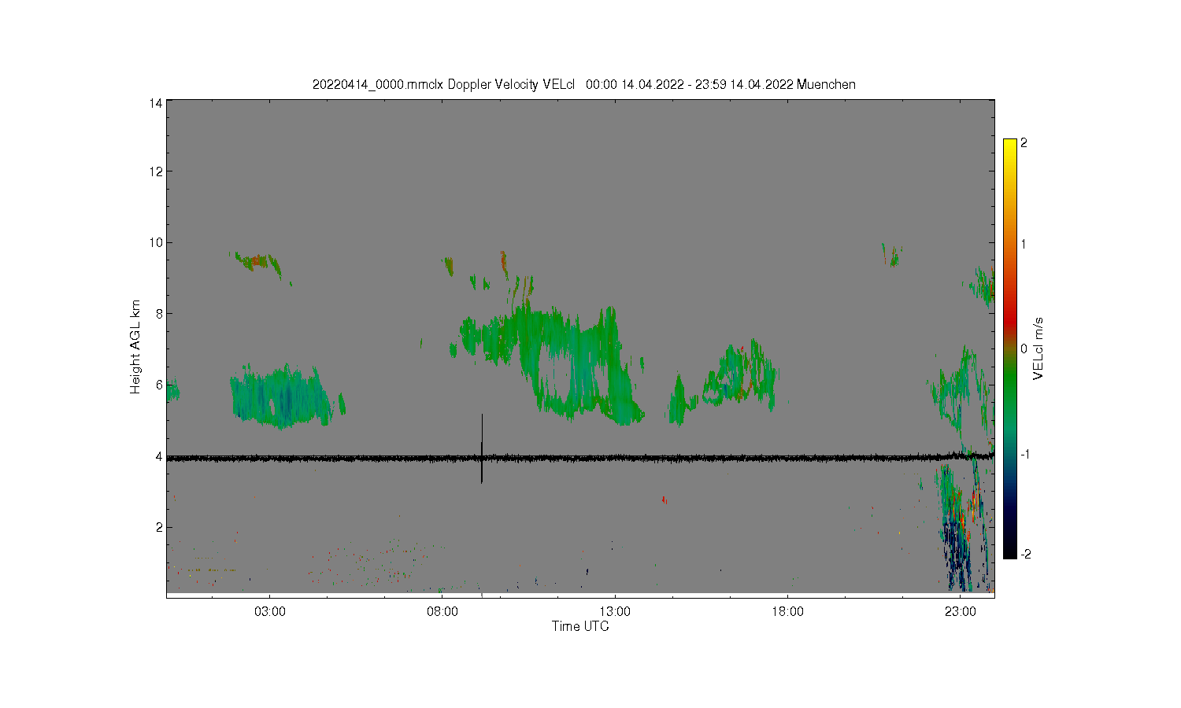1181x708 pixels.
Task: Click the '08:00' time tick label
Action: click(x=442, y=612)
